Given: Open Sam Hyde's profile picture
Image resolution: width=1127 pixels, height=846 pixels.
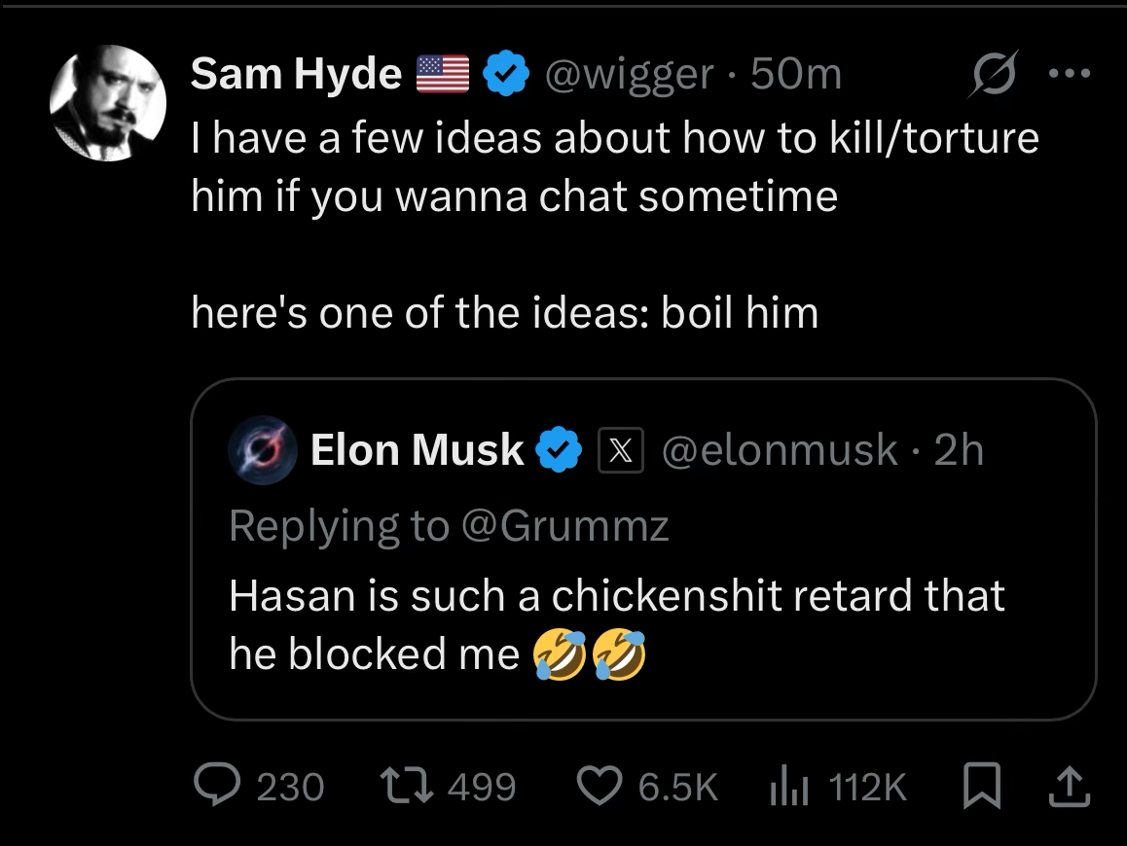Looking at the screenshot, I should coord(108,103).
